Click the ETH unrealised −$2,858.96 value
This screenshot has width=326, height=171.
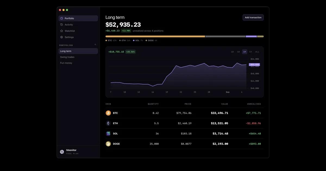click(253, 123)
